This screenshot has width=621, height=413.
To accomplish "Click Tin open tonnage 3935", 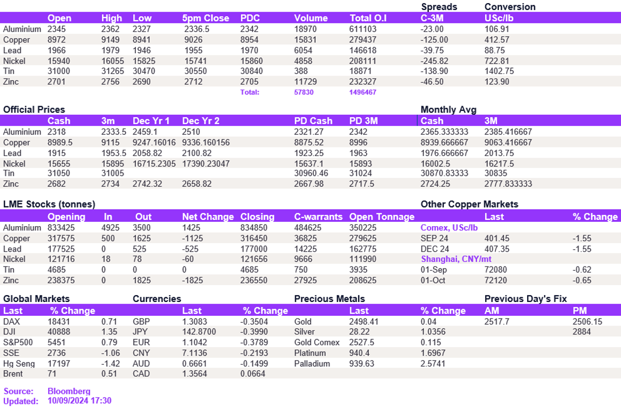I will [358, 270].
